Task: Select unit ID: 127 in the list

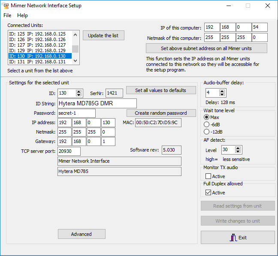Action: (x=40, y=45)
